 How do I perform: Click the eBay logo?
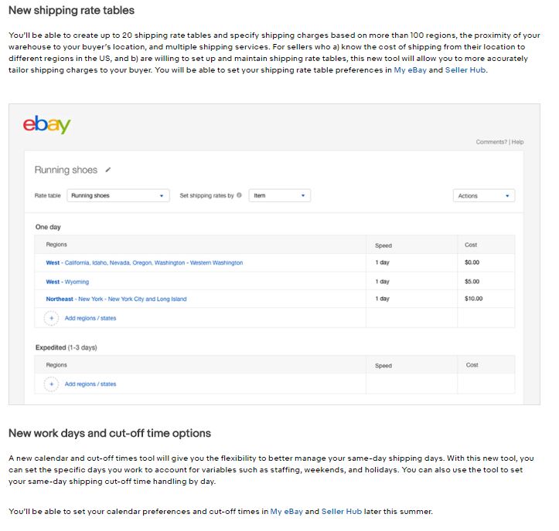coord(46,124)
